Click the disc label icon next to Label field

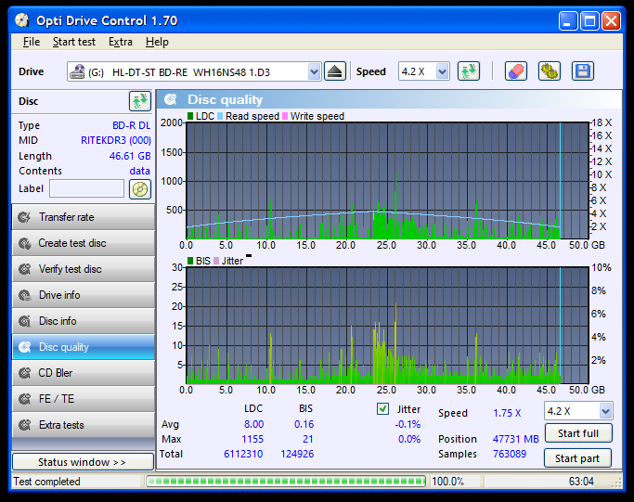point(140,189)
